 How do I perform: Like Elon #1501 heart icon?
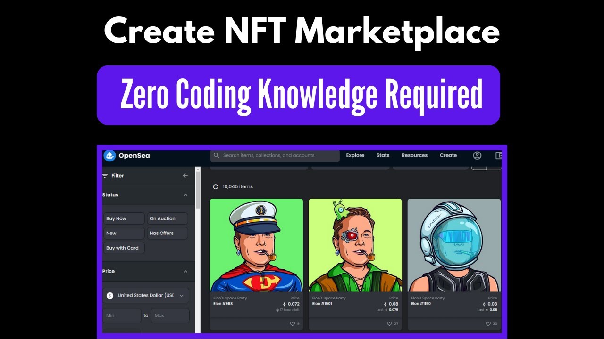pos(389,324)
